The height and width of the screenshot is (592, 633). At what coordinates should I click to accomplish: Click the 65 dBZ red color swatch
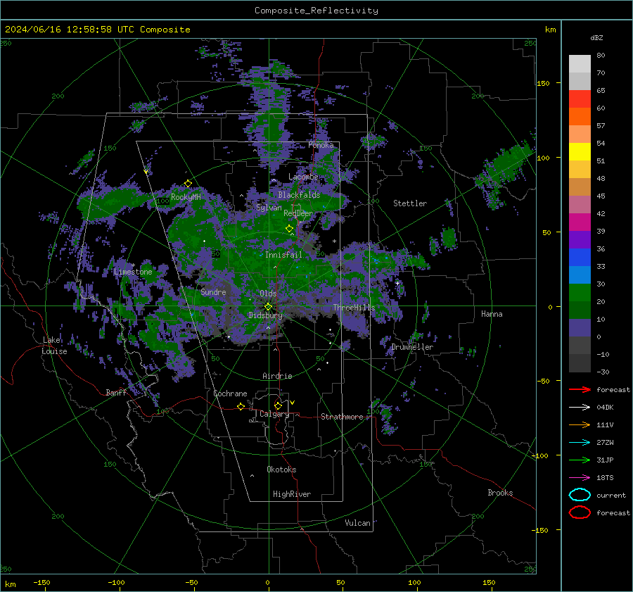click(580, 99)
